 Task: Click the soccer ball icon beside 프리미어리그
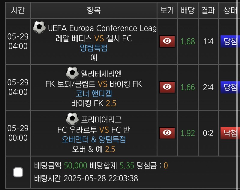[x=72, y=119]
